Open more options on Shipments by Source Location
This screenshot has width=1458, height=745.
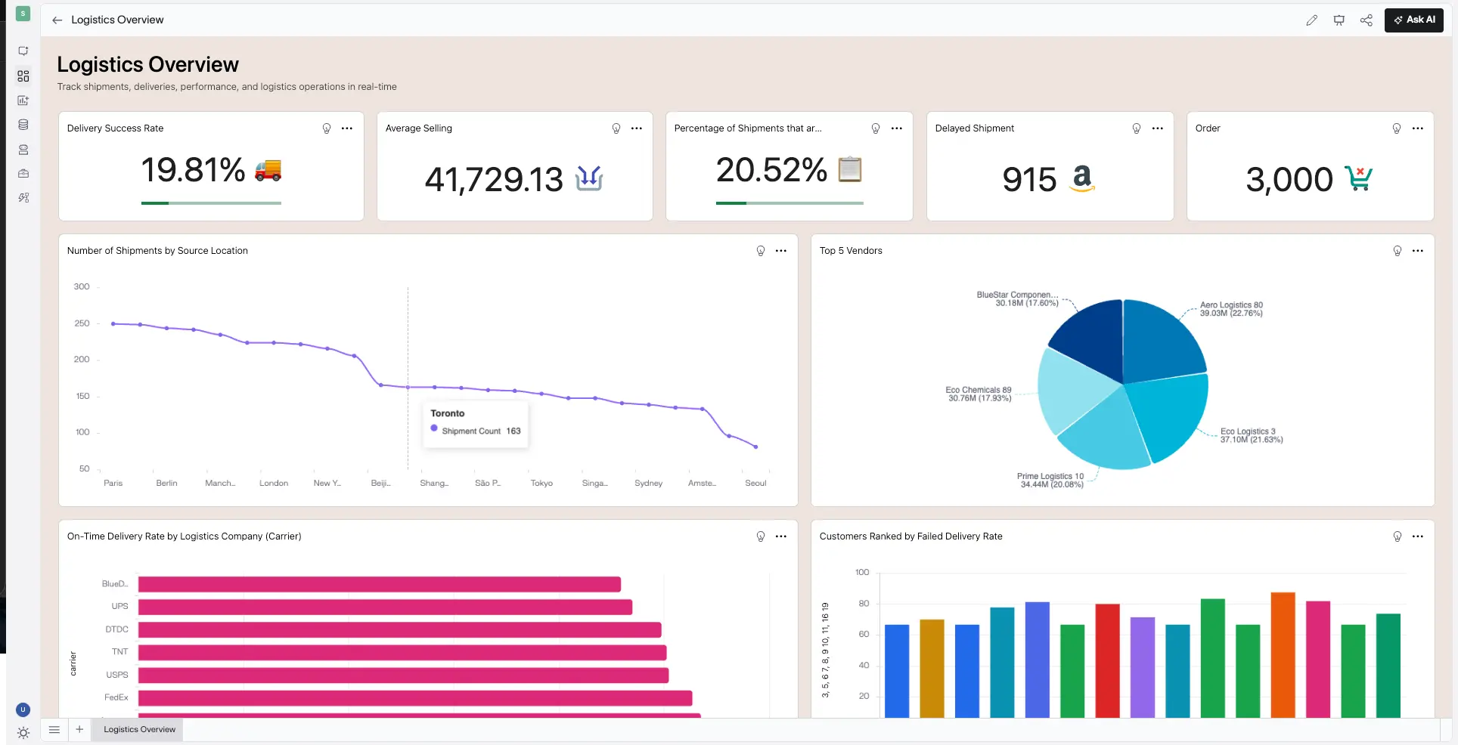pos(781,251)
